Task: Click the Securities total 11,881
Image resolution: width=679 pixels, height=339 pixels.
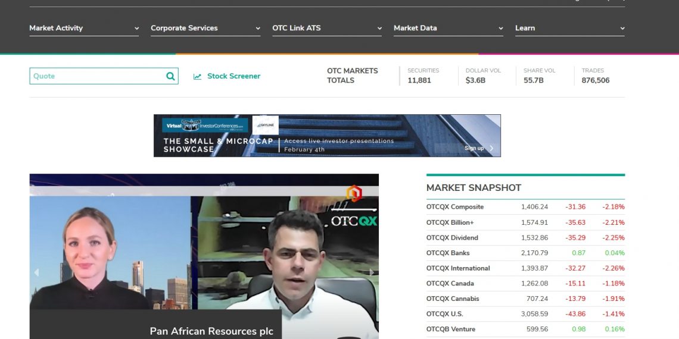Action: (419, 80)
